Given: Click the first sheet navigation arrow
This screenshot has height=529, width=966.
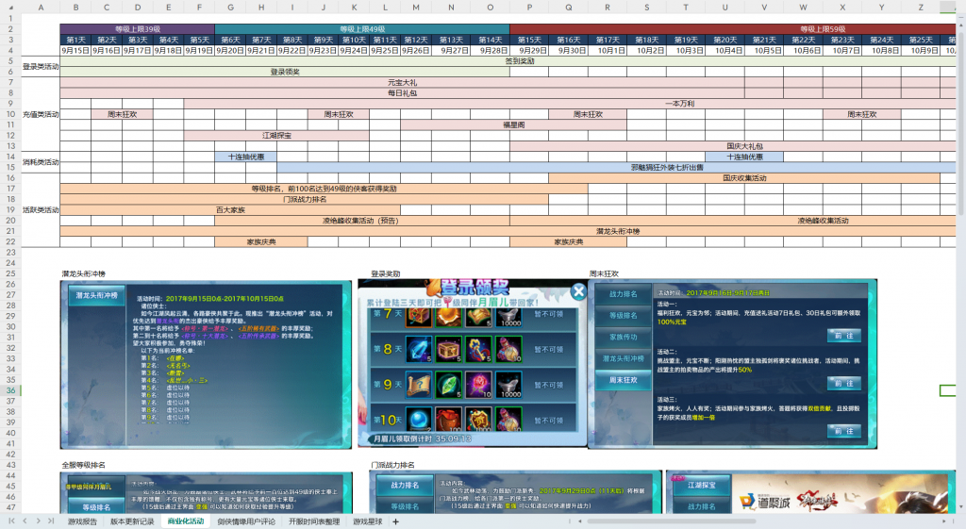Looking at the screenshot, I should click(11, 521).
